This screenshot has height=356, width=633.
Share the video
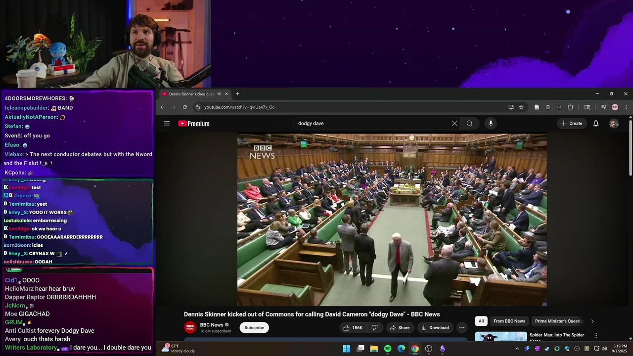[x=399, y=328]
